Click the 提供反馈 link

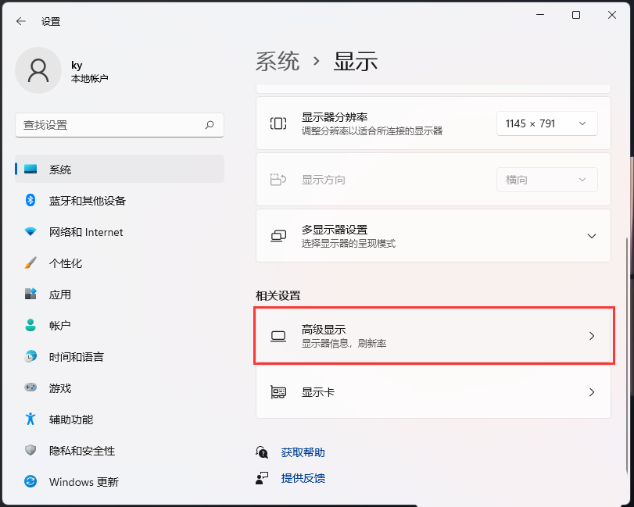[303, 478]
